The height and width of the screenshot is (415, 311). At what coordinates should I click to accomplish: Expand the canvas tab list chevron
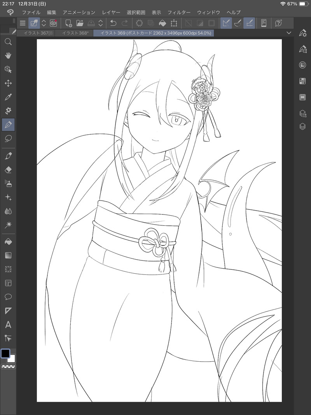(289, 33)
